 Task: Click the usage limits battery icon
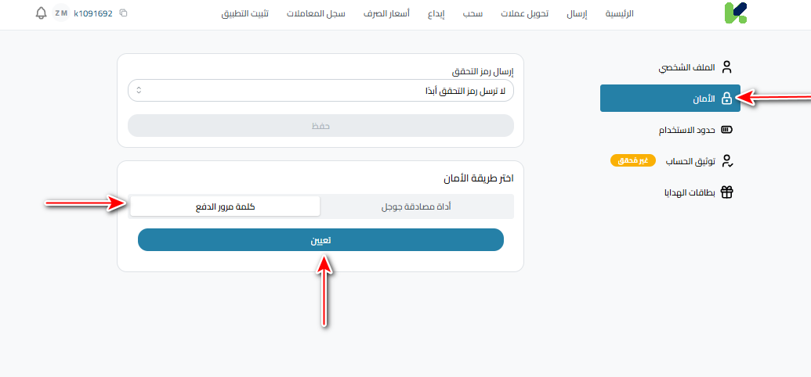tap(726, 130)
